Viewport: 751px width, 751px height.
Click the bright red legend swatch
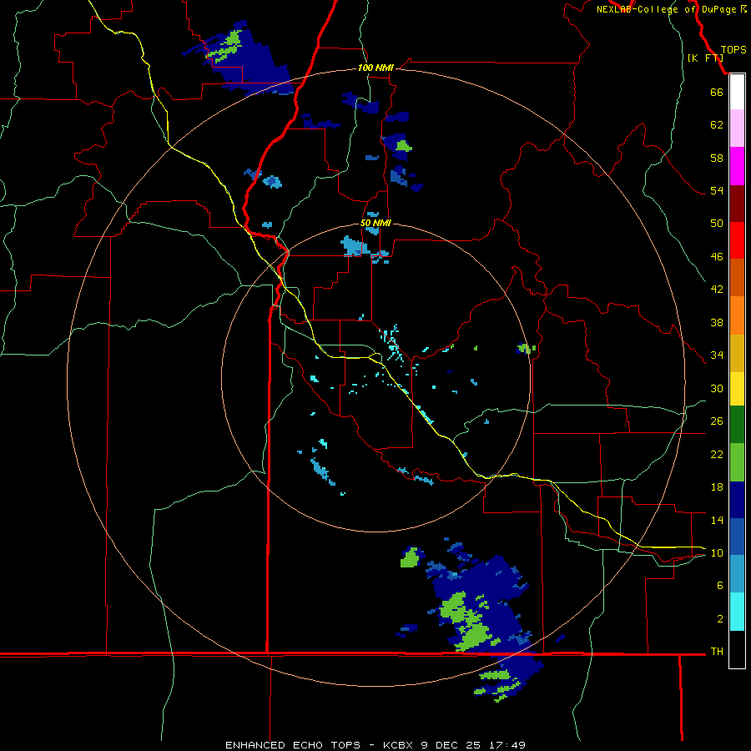pos(737,240)
